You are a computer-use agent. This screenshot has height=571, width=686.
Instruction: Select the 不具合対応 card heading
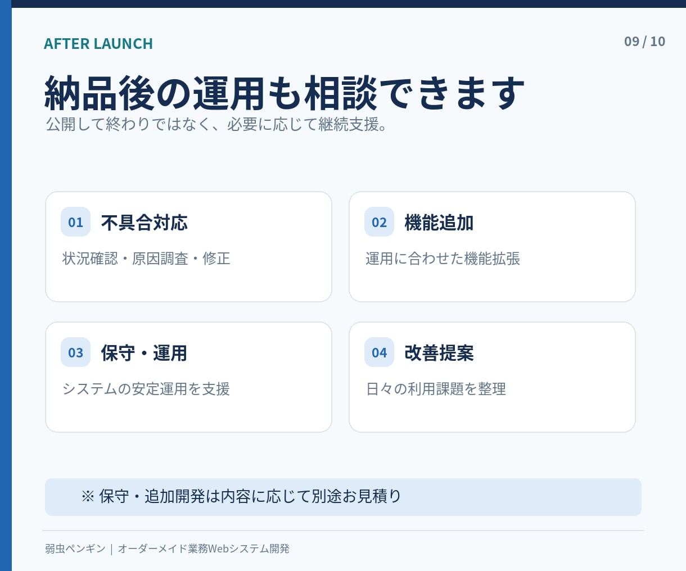[145, 223]
